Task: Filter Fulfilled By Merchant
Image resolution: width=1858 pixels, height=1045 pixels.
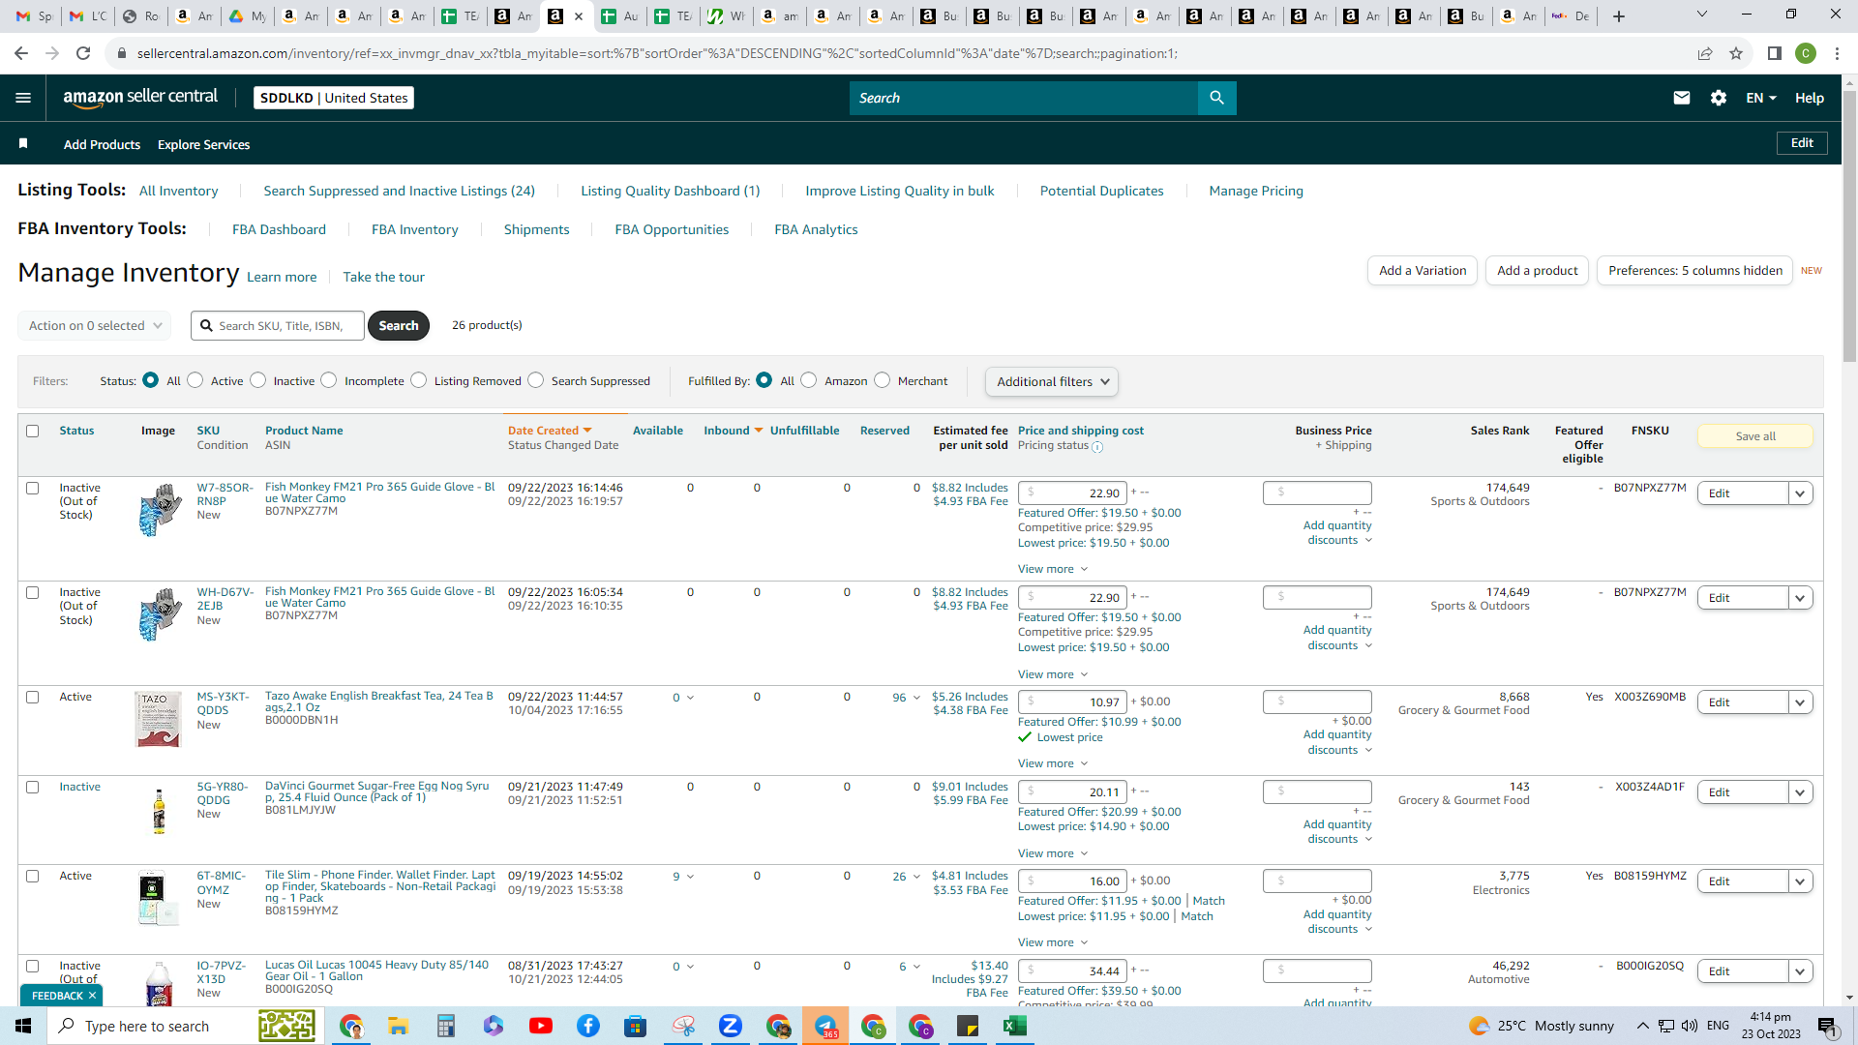Action: (x=883, y=380)
